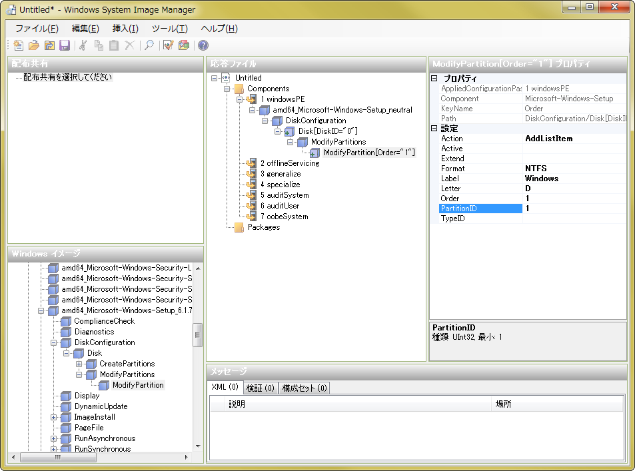Switch to the XML (0) tab
Image resolution: width=635 pixels, height=471 pixels.
[225, 387]
